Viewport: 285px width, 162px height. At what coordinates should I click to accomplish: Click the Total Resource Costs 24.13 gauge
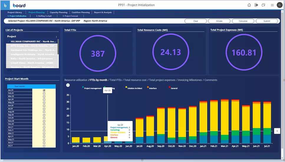pos(171,52)
